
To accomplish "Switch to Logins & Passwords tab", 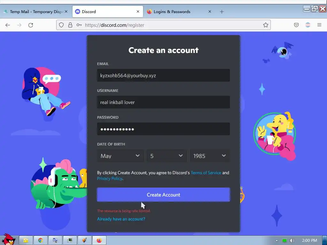I will click(x=179, y=12).
